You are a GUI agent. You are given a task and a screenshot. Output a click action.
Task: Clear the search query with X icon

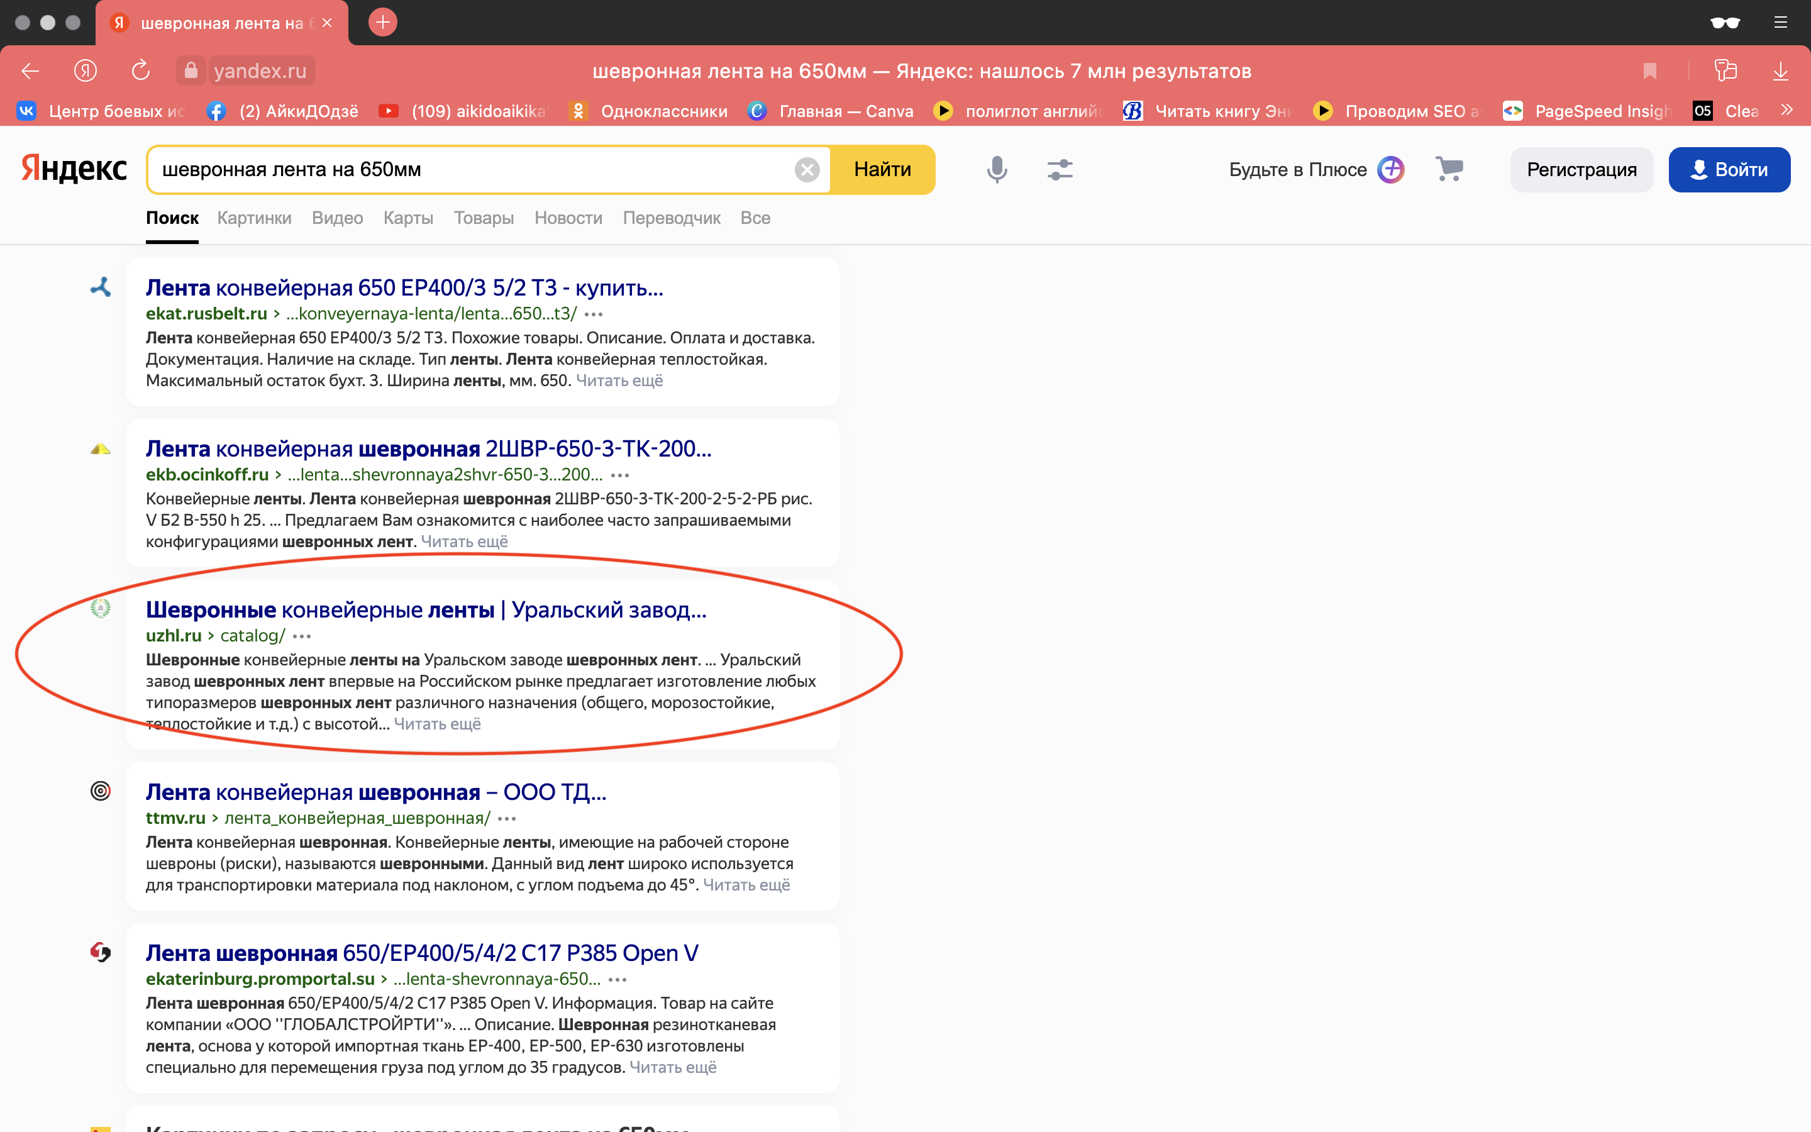(x=807, y=170)
